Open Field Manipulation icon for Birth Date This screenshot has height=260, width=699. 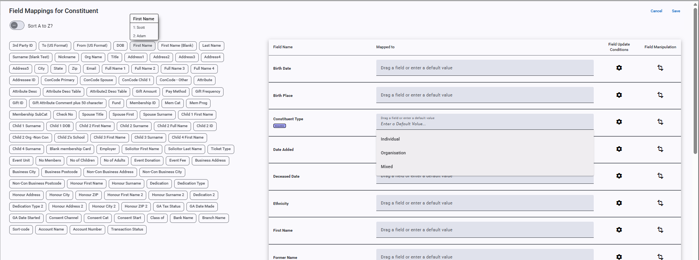[x=660, y=68]
